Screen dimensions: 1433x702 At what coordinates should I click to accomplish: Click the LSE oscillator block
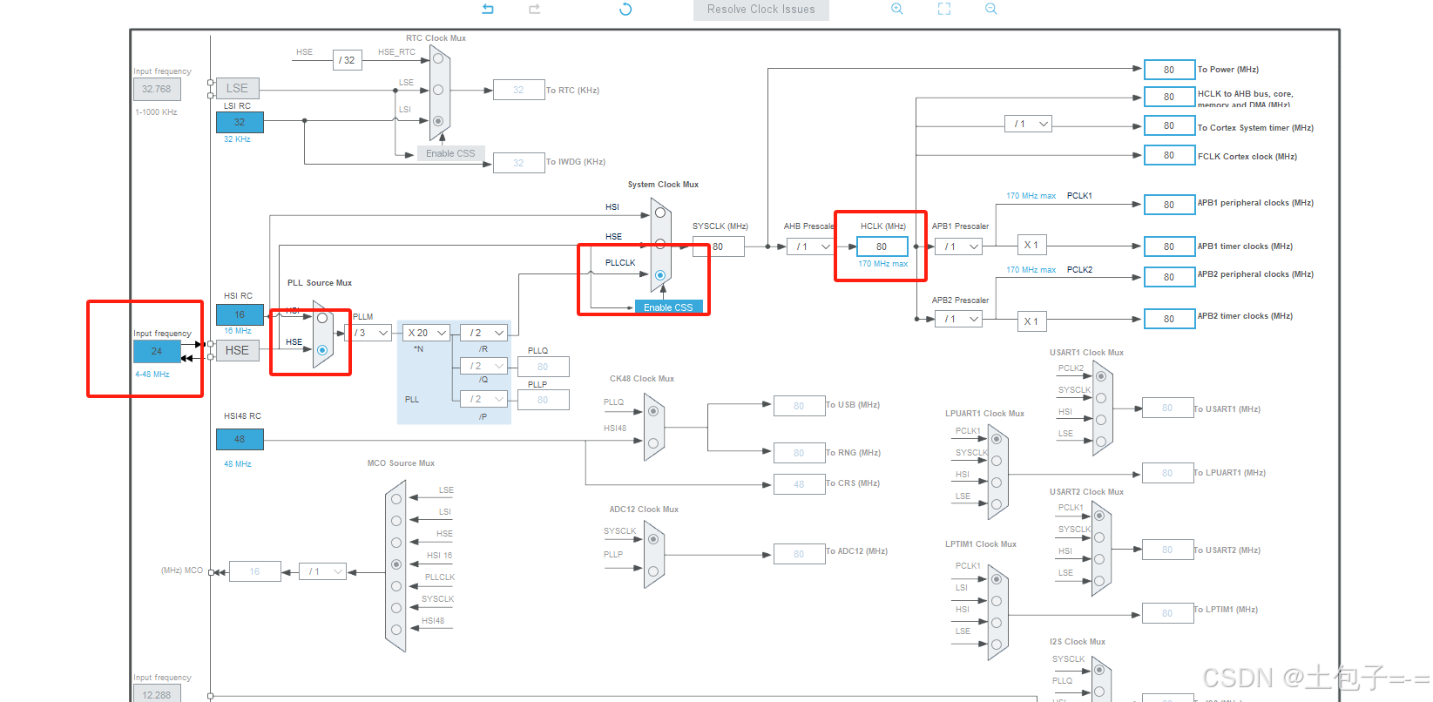coord(237,88)
